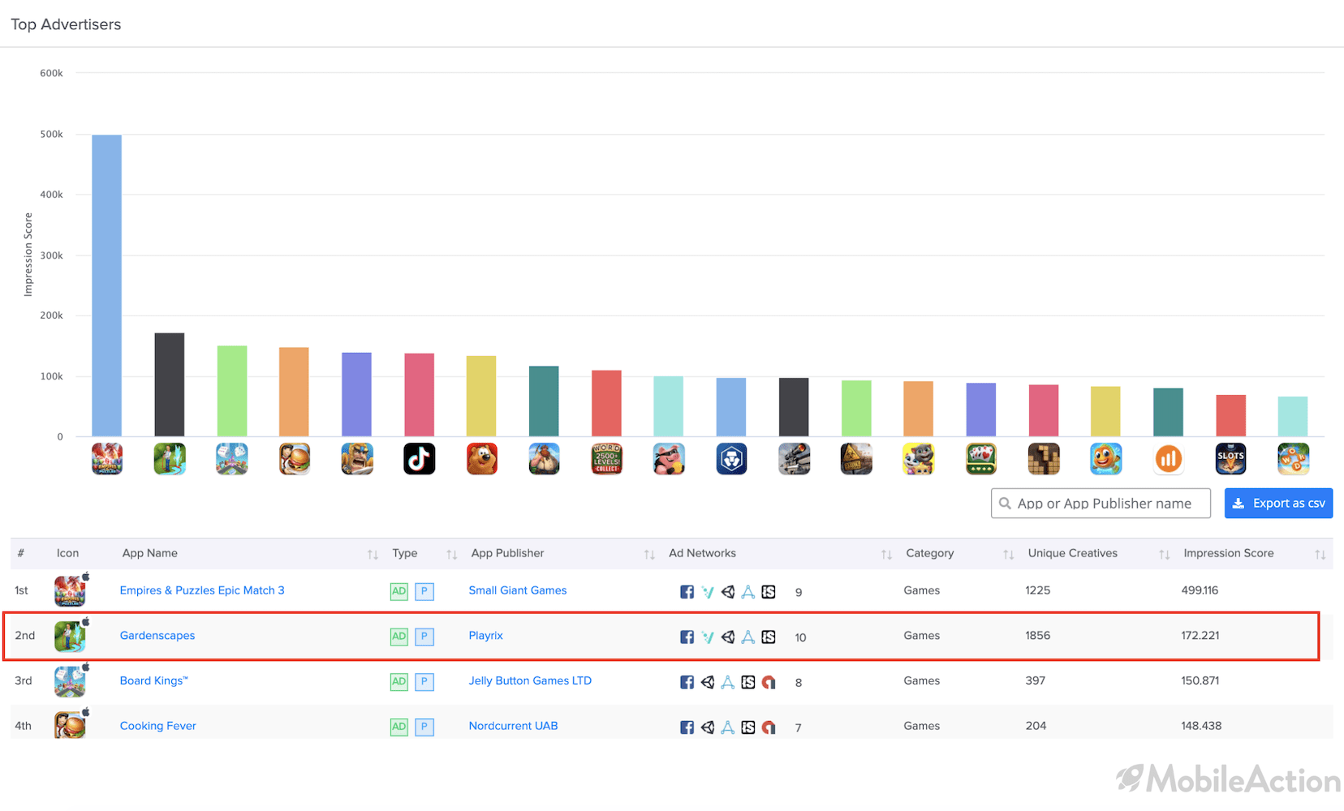Click the Cooking Fever burger icon under chart
This screenshot has height=811, width=1344.
pos(294,459)
